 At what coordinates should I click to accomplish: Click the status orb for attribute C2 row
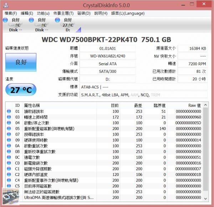[9, 175]
